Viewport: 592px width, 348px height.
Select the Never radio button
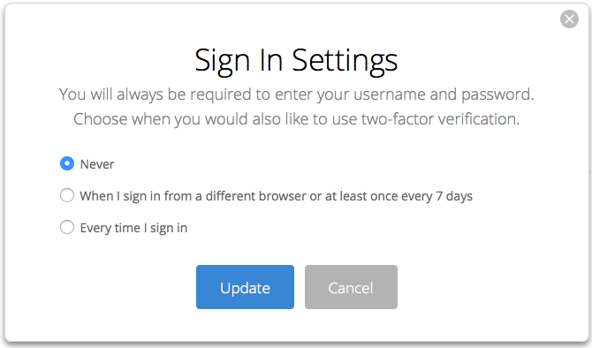(x=67, y=163)
